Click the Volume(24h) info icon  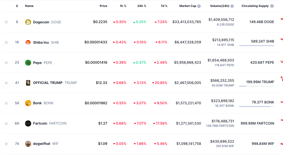click(232, 6)
